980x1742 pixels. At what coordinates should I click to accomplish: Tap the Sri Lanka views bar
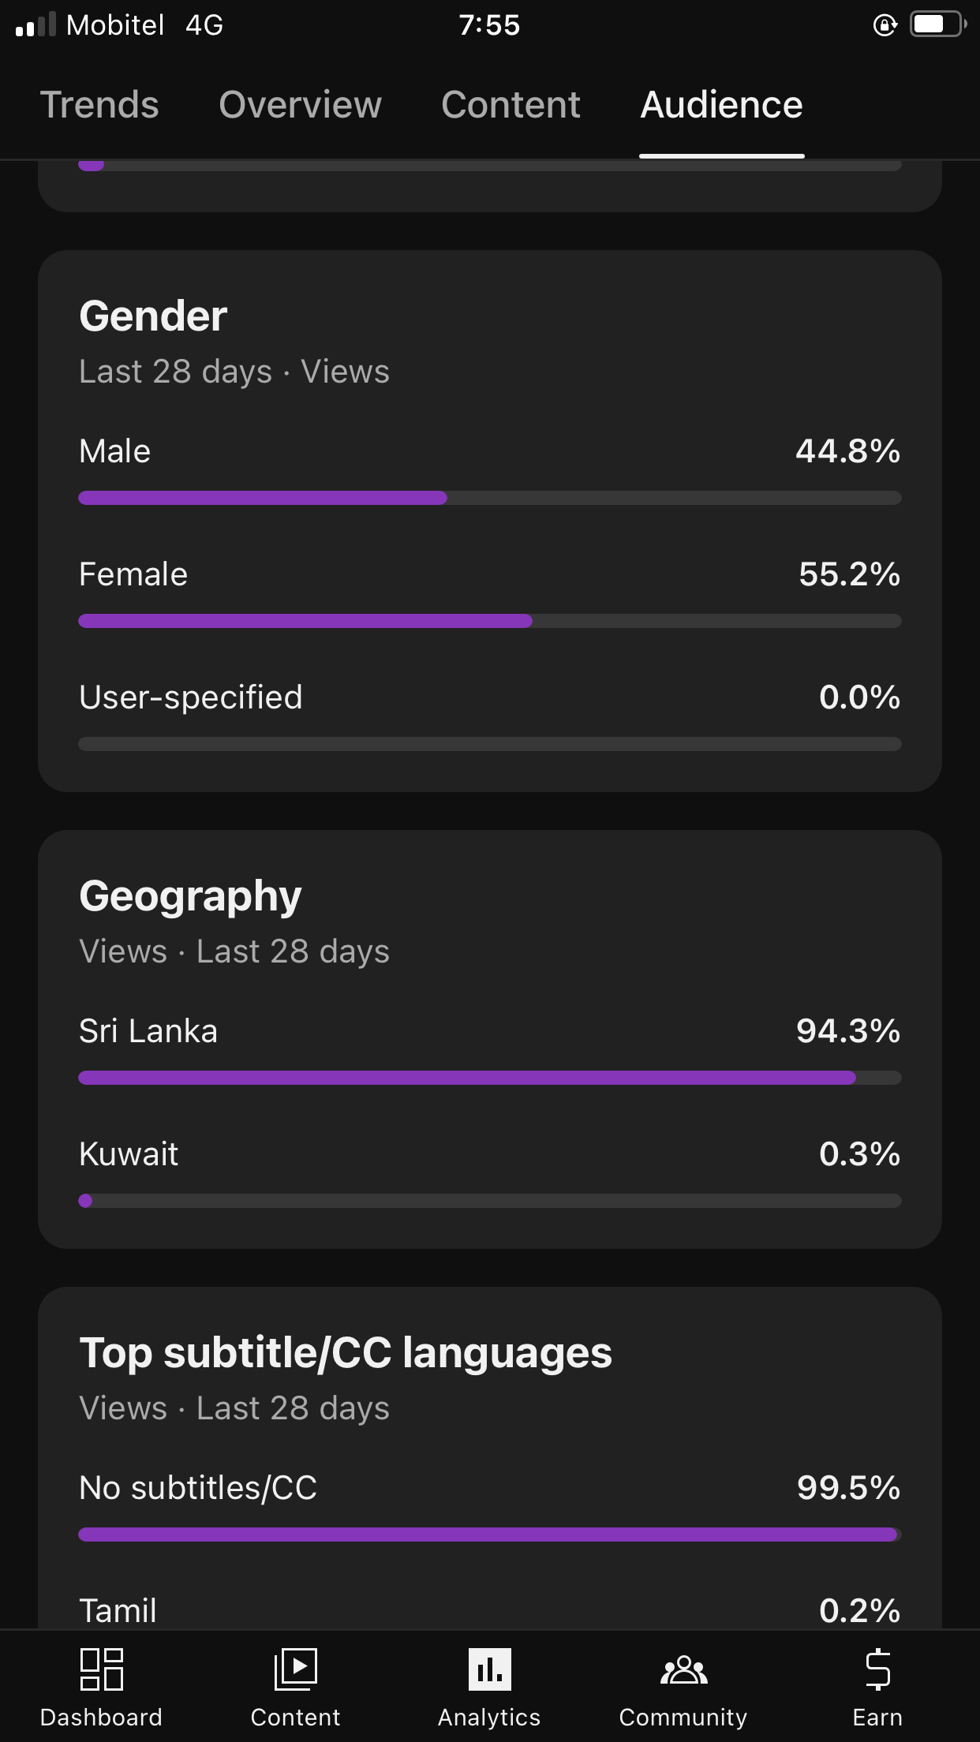pos(489,1078)
